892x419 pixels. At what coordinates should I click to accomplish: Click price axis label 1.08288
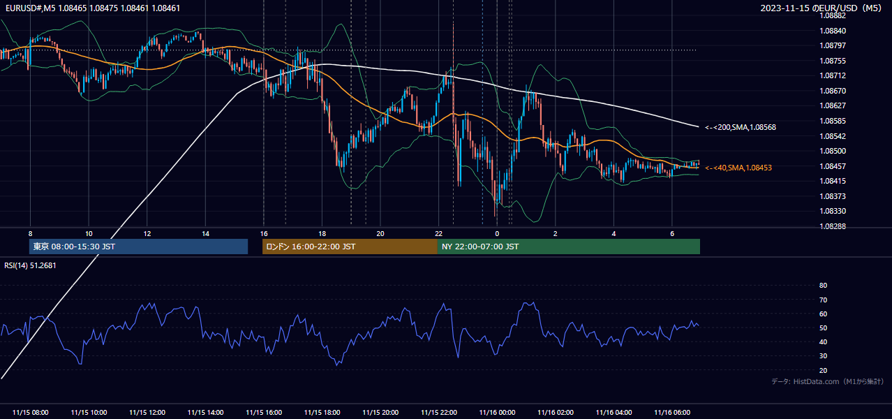833,226
